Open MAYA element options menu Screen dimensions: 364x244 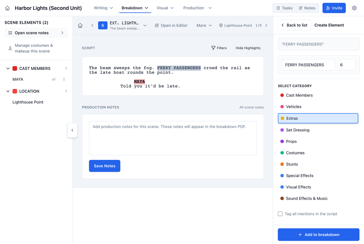64,79
